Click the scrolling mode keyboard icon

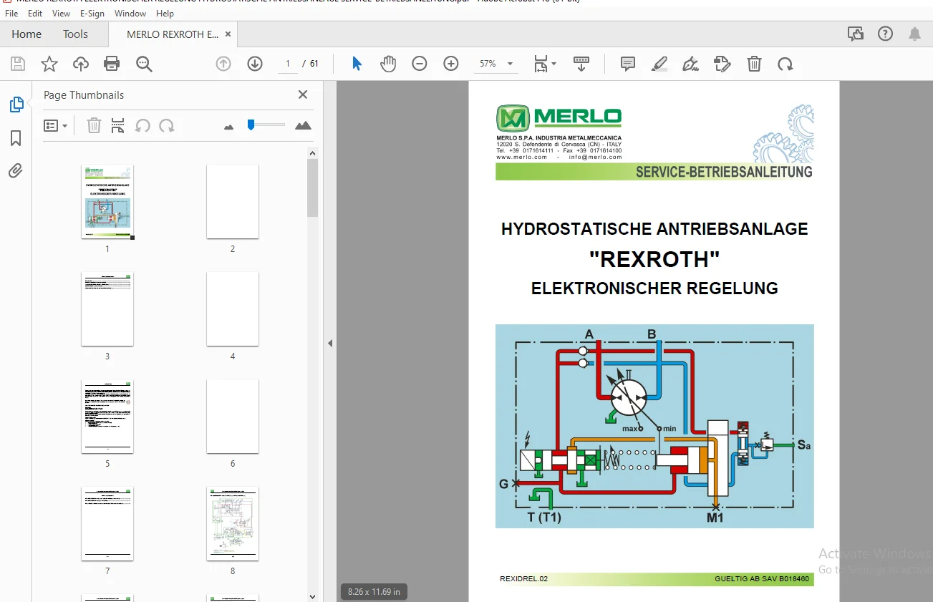coord(581,64)
